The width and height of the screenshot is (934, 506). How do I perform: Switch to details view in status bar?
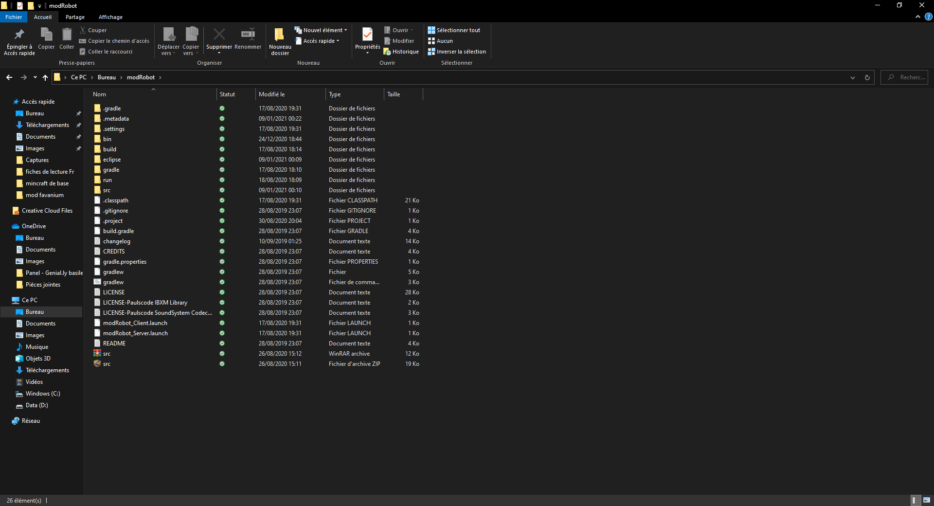click(x=915, y=500)
